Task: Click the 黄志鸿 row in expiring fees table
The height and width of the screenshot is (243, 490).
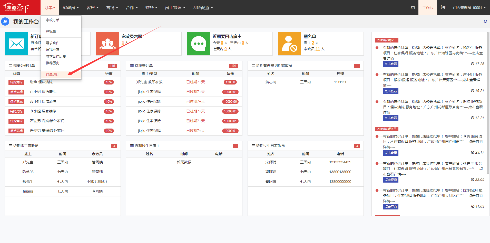Action: [306, 82]
